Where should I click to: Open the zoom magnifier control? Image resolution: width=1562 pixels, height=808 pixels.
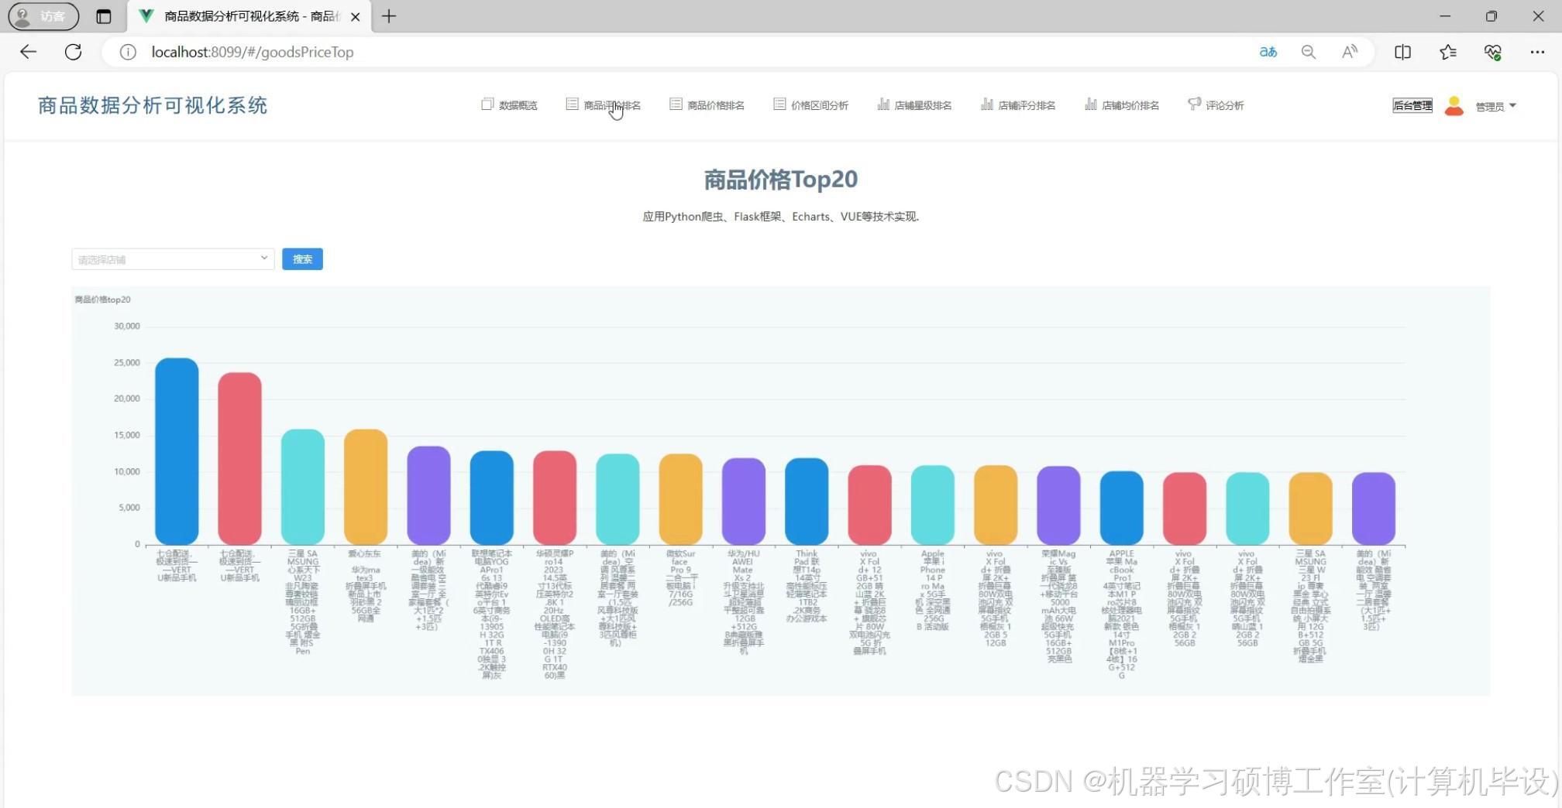pyautogui.click(x=1309, y=52)
